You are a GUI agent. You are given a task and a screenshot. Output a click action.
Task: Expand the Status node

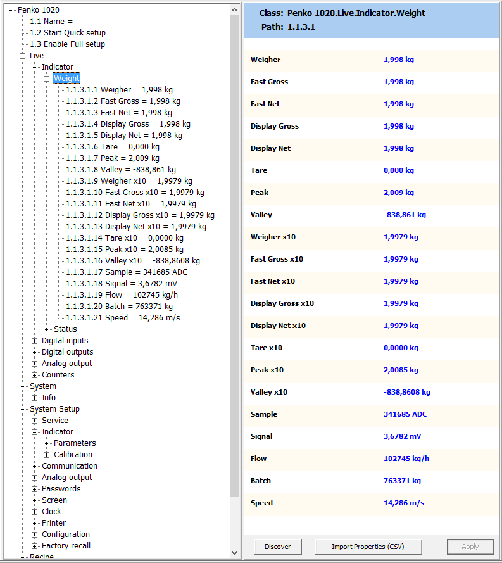46,329
